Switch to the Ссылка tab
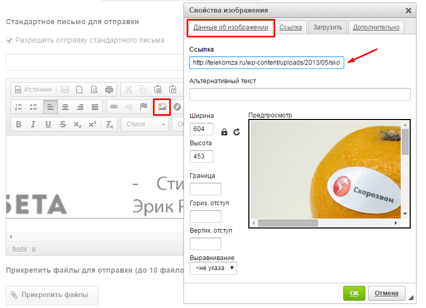The width and height of the screenshot is (426, 308). [291, 27]
